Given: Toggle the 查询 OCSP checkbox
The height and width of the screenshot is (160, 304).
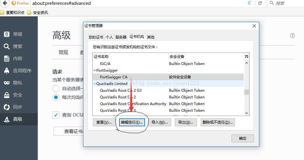Looking at the screenshot, I should [x=56, y=115].
